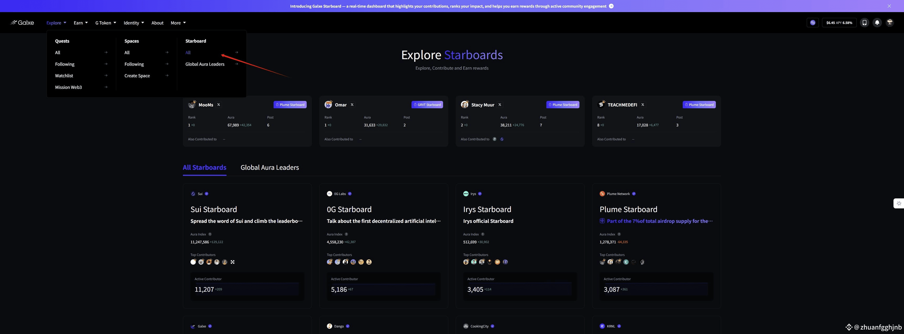Open the About page link
The width and height of the screenshot is (904, 334).
pyautogui.click(x=157, y=23)
